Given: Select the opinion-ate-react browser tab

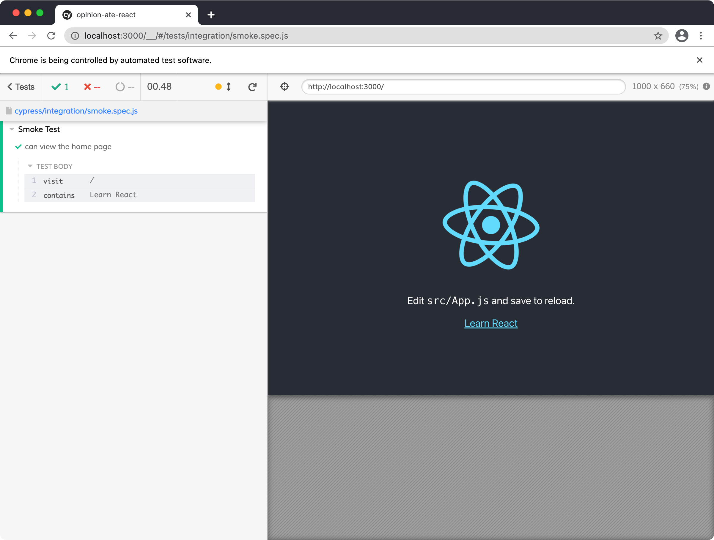Looking at the screenshot, I should 127,15.
